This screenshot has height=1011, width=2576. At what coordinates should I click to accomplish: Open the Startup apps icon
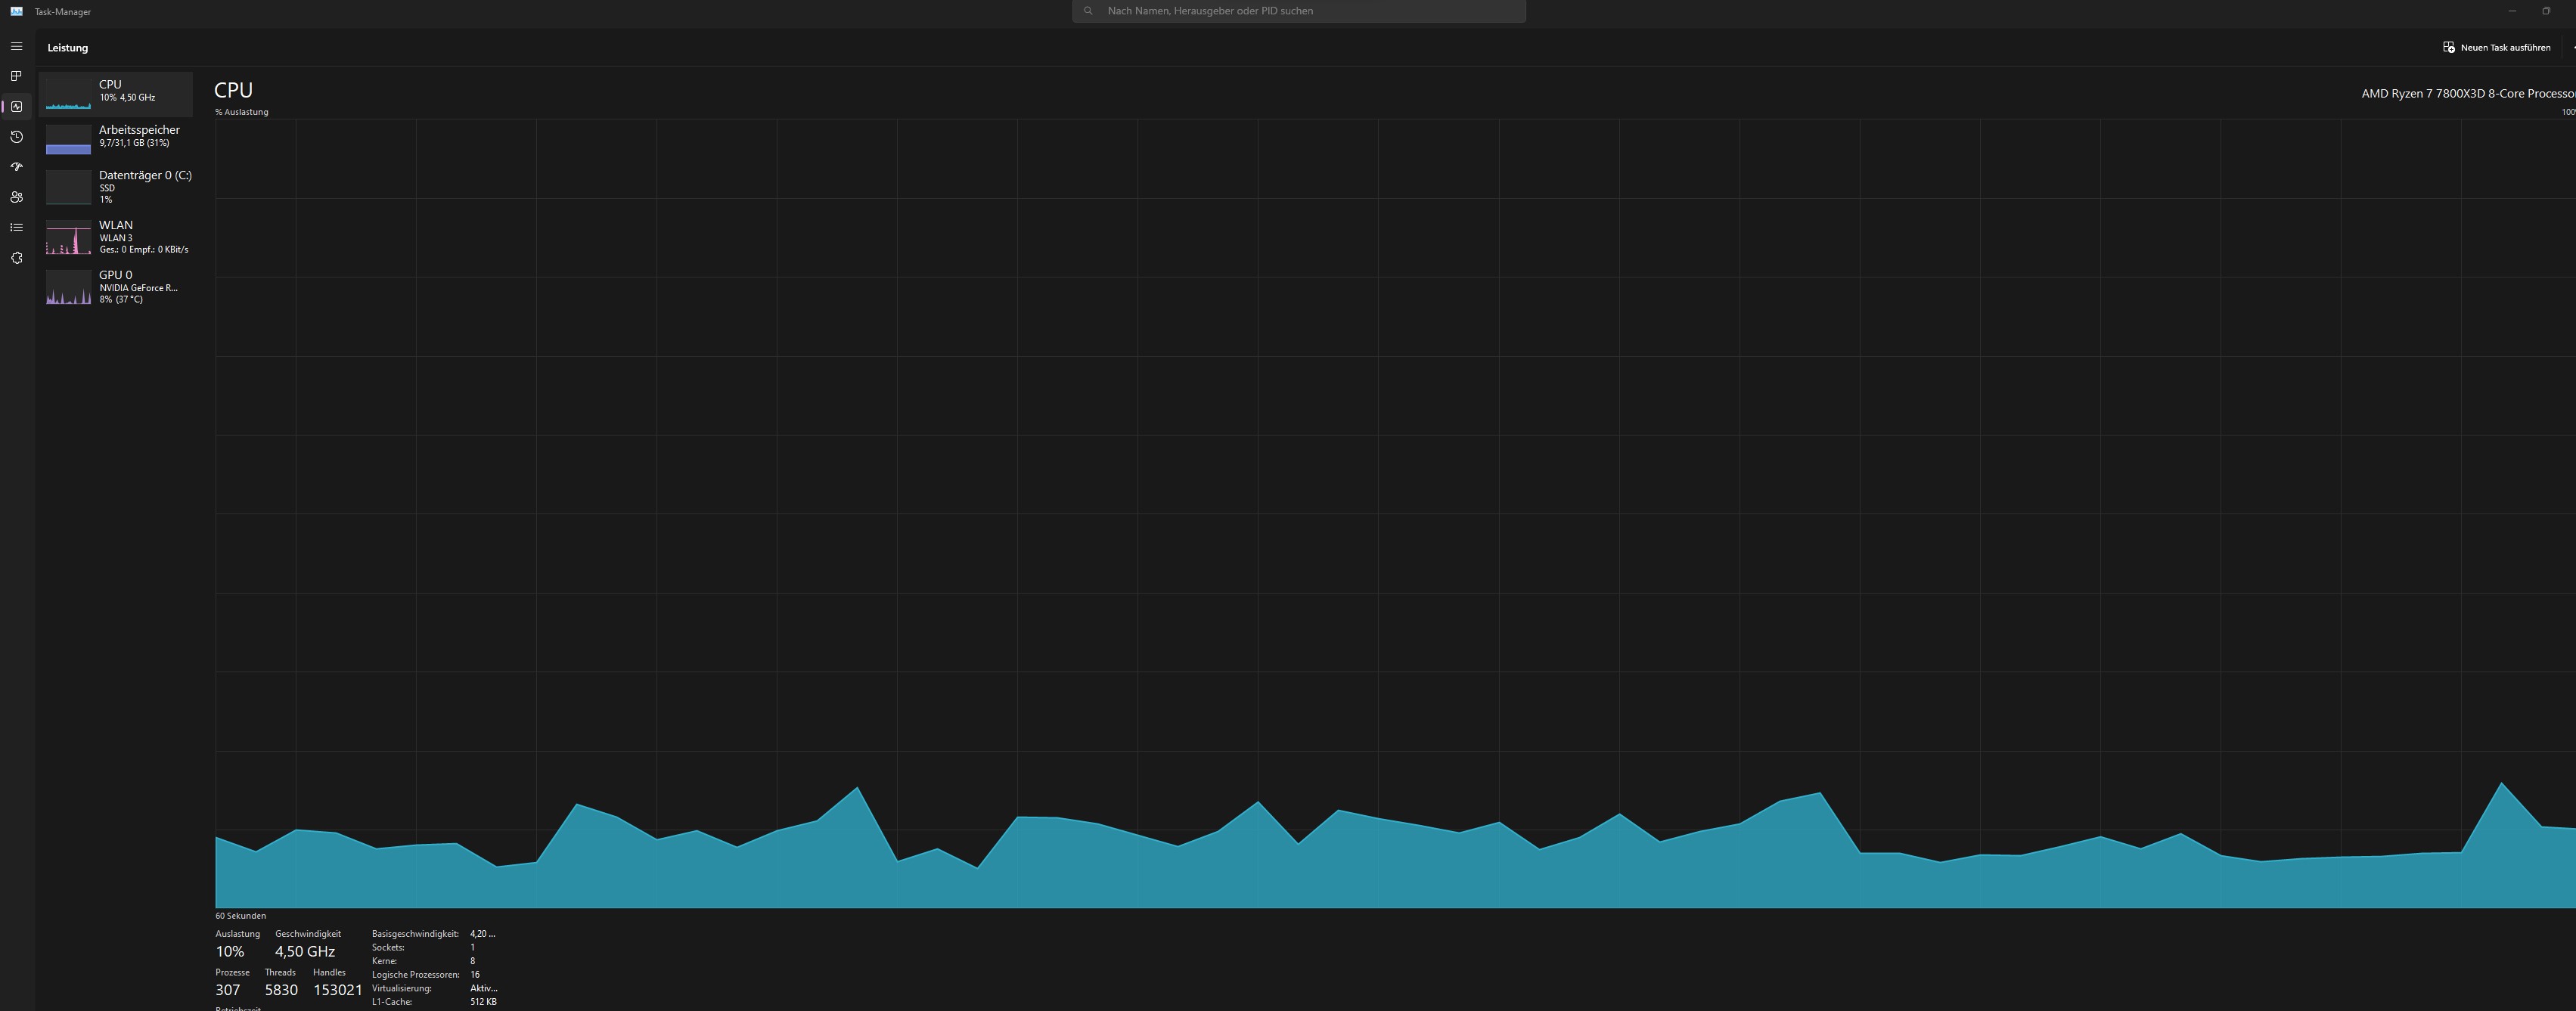click(x=16, y=167)
